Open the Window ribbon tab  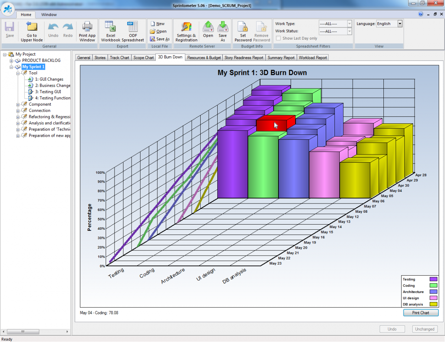(x=49, y=15)
